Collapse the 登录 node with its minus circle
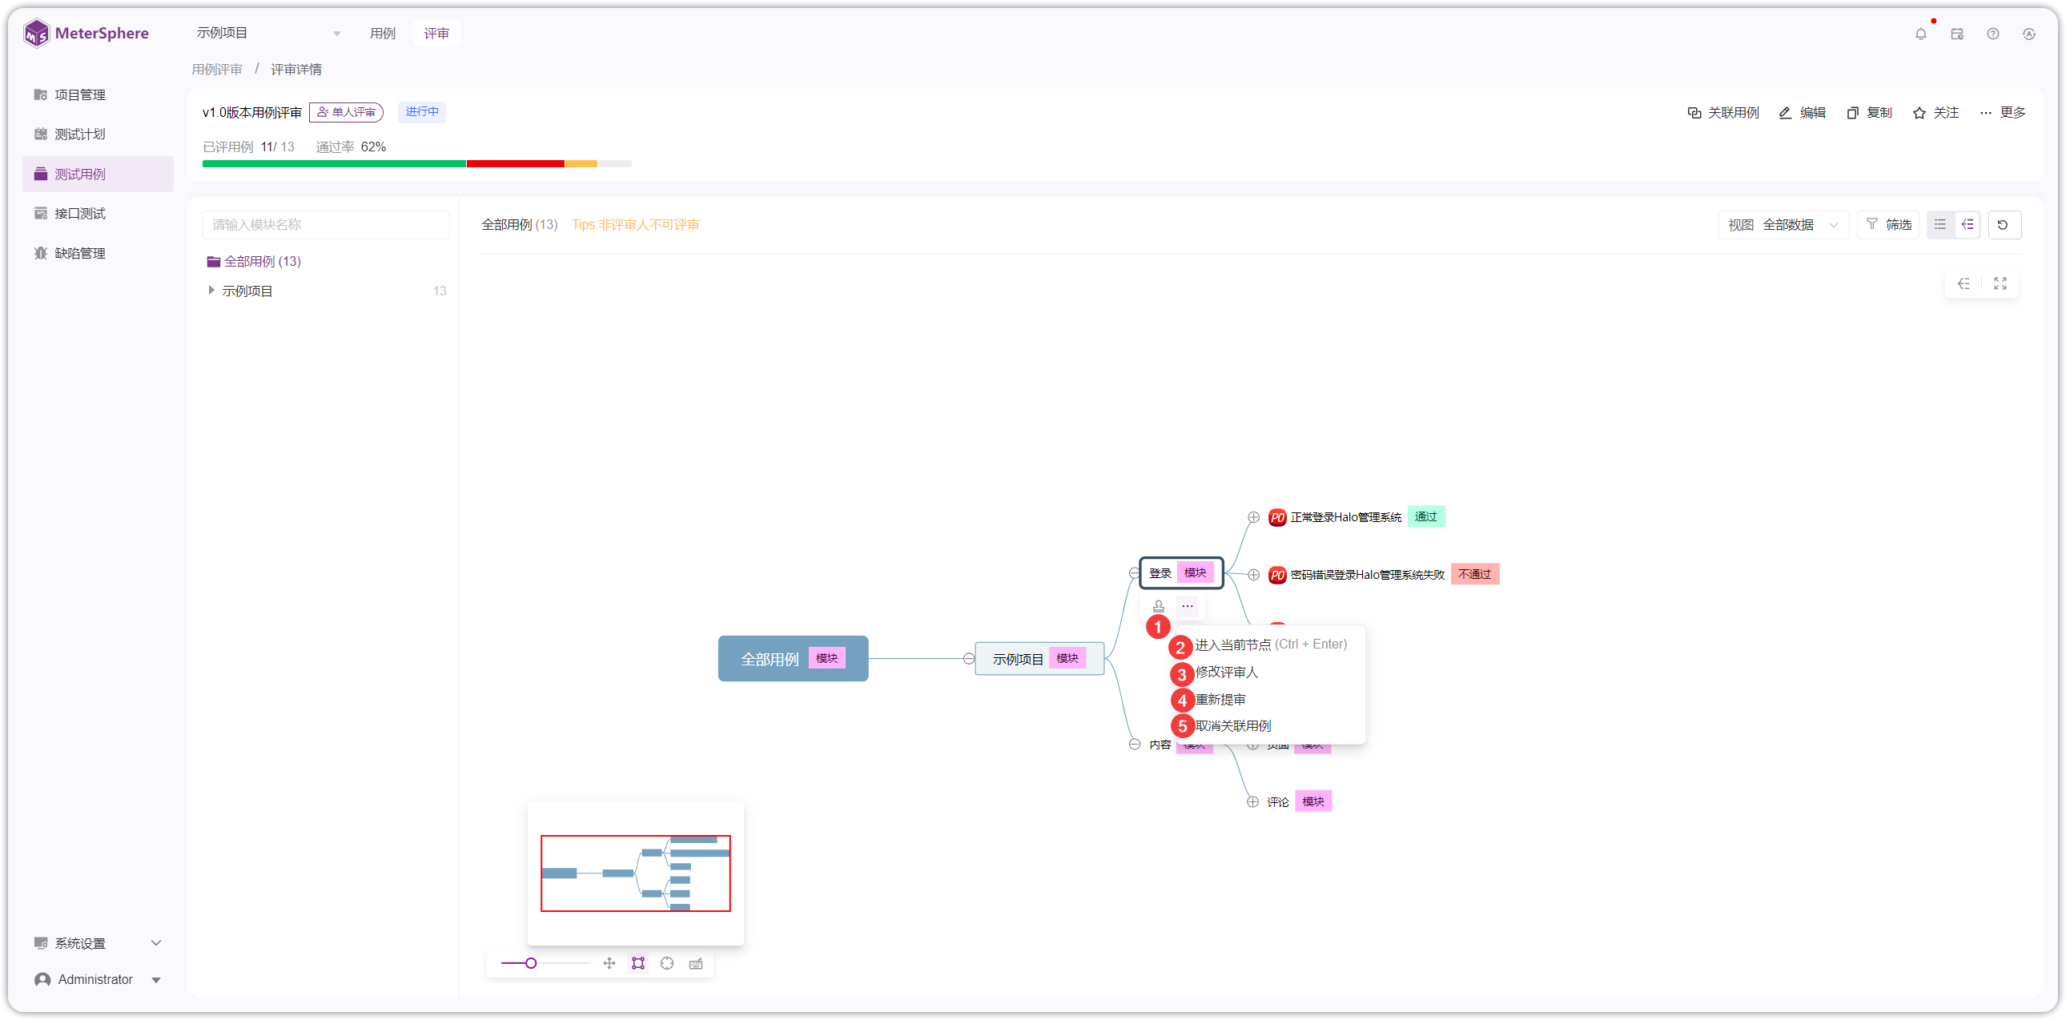Viewport: 2066px width, 1020px height. point(1134,572)
